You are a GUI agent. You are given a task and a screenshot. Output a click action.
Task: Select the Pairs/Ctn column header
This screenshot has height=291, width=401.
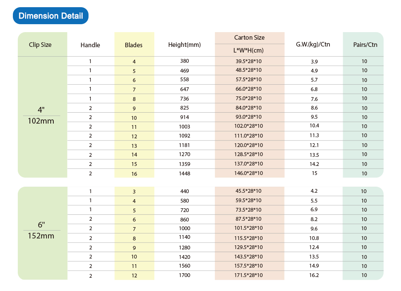click(x=365, y=45)
